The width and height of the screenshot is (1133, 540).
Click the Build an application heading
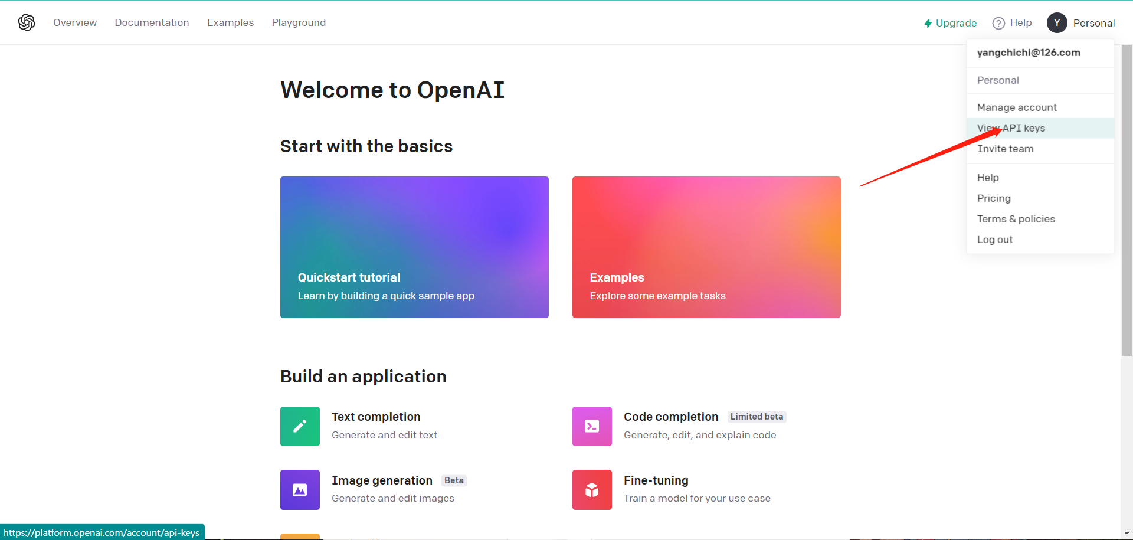point(364,377)
